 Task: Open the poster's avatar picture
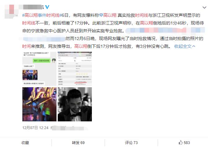[11, 11]
